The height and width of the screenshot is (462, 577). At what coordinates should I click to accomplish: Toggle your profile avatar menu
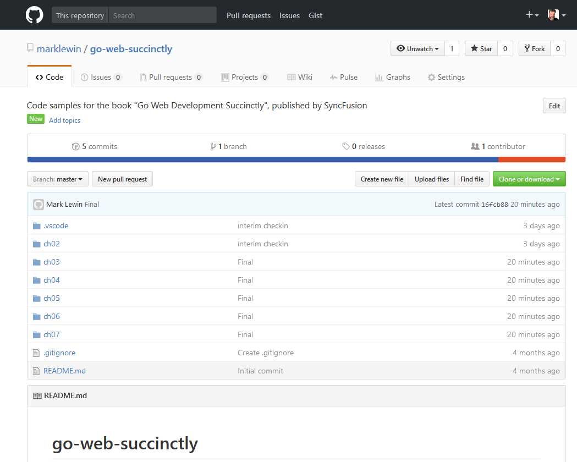click(553, 15)
